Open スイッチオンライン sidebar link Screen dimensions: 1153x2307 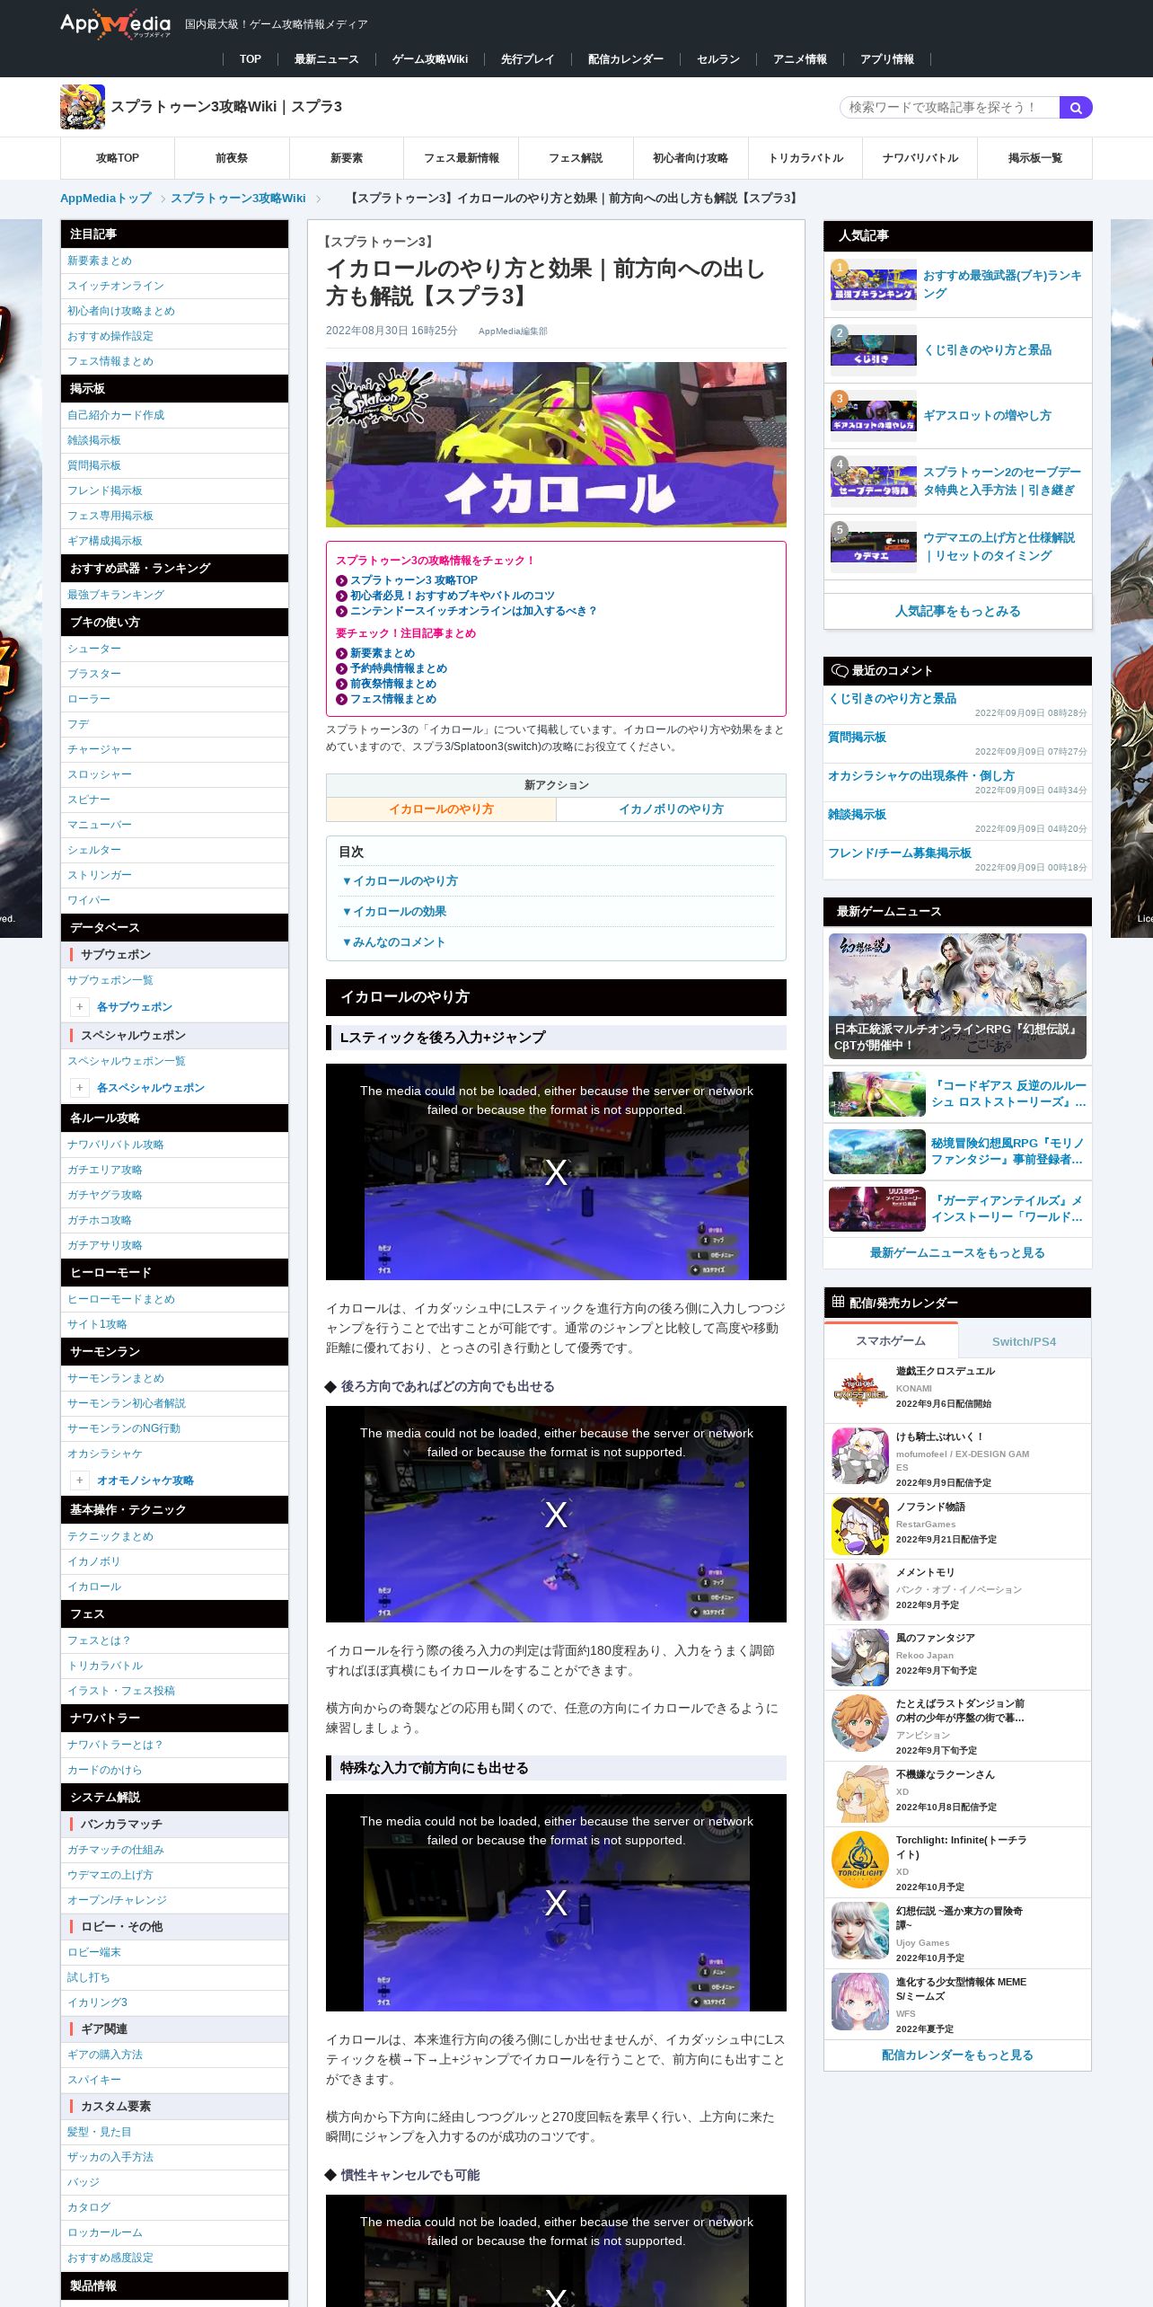coord(116,286)
